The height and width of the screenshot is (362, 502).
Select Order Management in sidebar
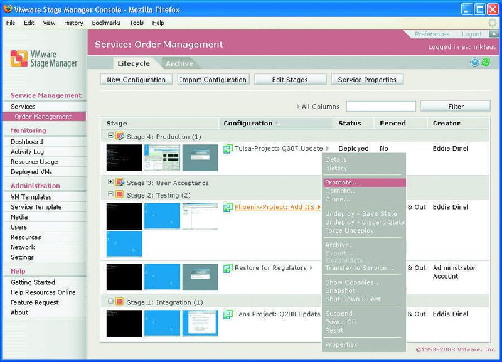click(43, 117)
